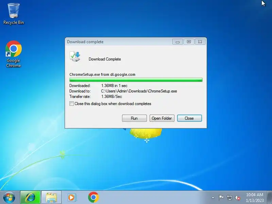Open the Windows Start menu orb

click(9, 198)
